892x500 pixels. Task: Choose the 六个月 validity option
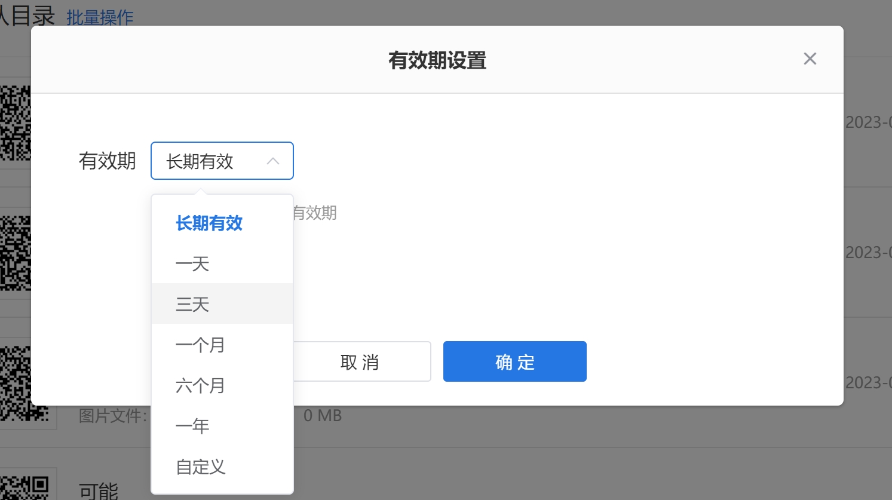click(200, 385)
